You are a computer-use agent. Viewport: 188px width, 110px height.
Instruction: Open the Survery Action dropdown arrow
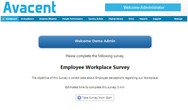[x=104, y=19]
